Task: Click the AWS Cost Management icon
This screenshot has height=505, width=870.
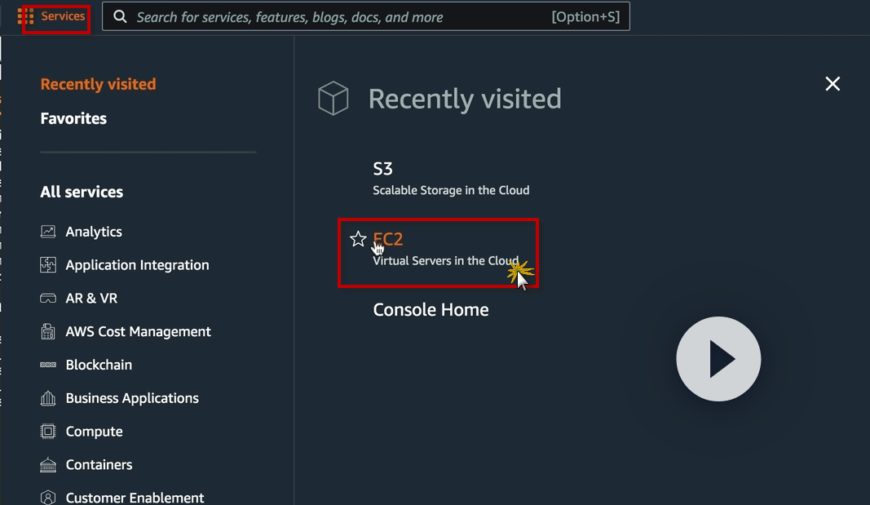Action: (48, 332)
